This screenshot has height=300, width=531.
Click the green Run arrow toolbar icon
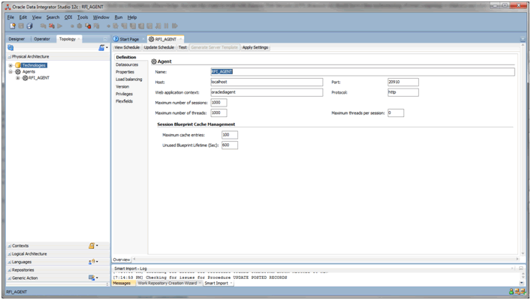(59, 26)
